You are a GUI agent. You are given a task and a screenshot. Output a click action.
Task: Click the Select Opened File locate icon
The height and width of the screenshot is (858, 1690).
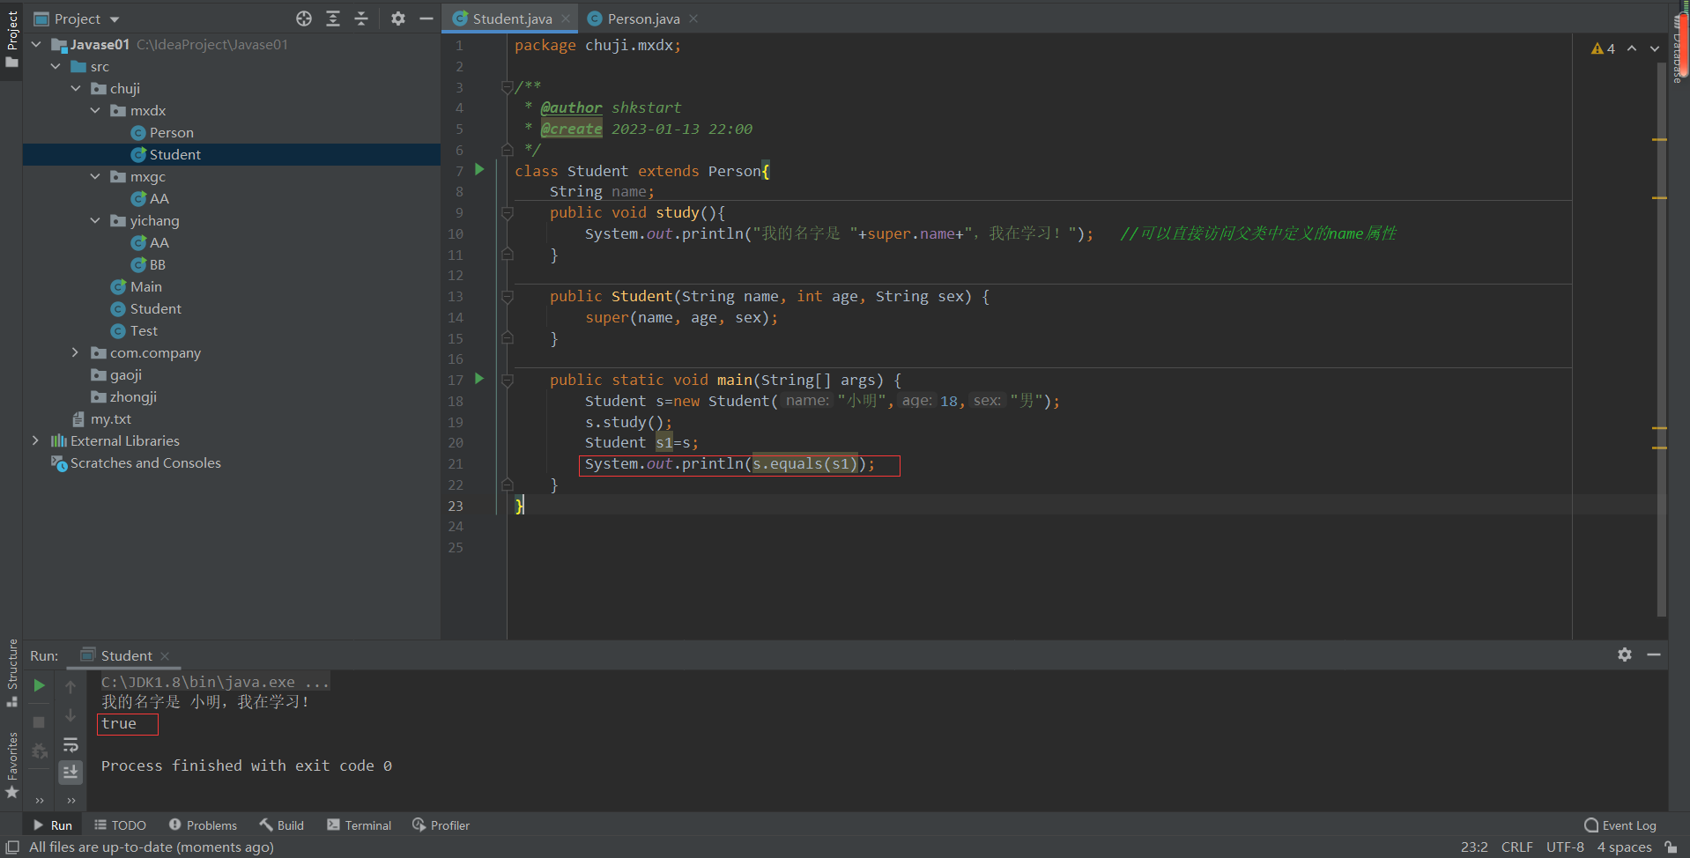pos(304,18)
